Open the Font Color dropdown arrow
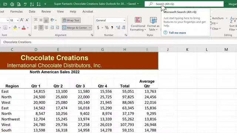Screen dimensions: 237x133 (x=28, y=28)
